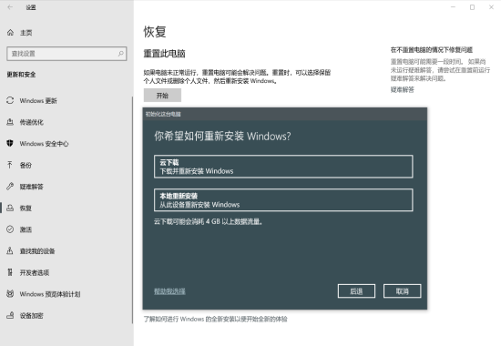Open the 疑难解答 link on right panel

point(402,90)
